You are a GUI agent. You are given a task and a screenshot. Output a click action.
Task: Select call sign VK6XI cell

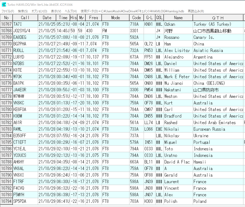pos(25,175)
